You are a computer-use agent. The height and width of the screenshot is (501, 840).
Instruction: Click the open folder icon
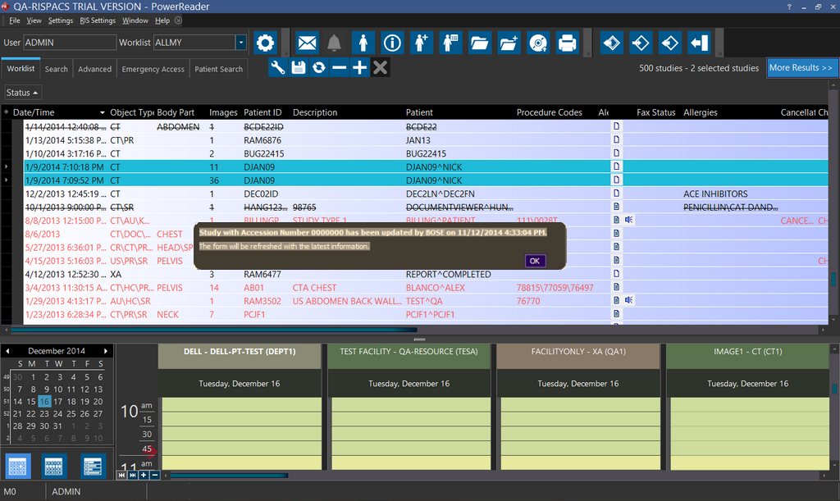point(479,43)
